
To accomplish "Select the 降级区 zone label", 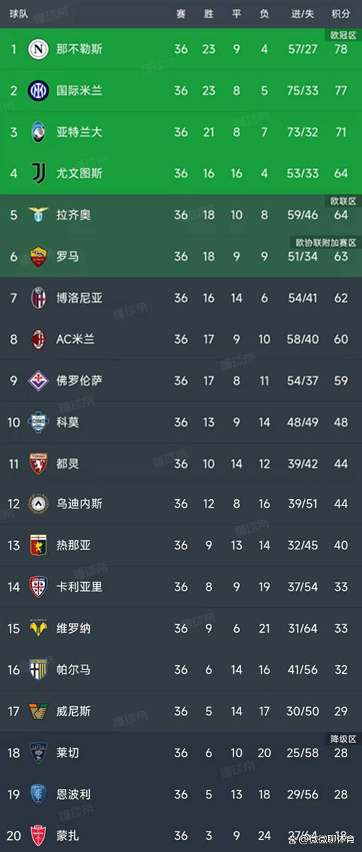I will pos(343,738).
